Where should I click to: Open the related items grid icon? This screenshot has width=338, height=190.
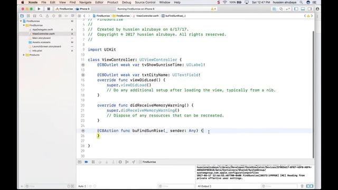[79, 16]
